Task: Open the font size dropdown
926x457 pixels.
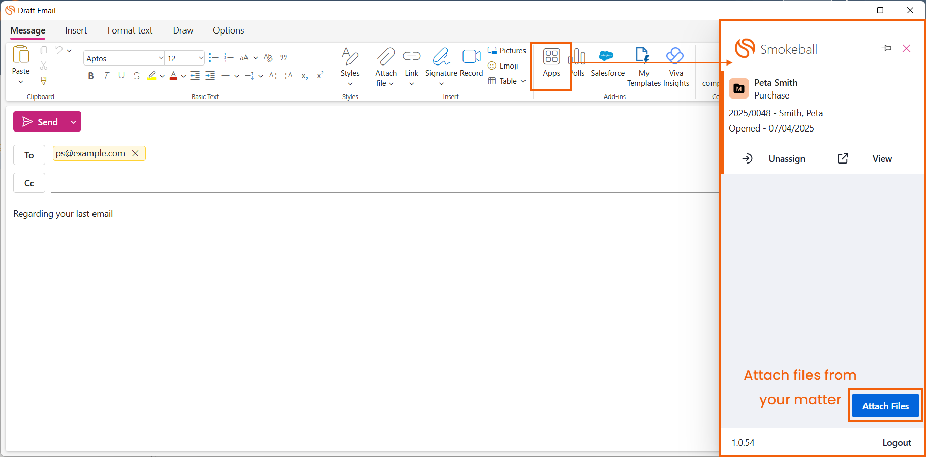Action: 201,58
